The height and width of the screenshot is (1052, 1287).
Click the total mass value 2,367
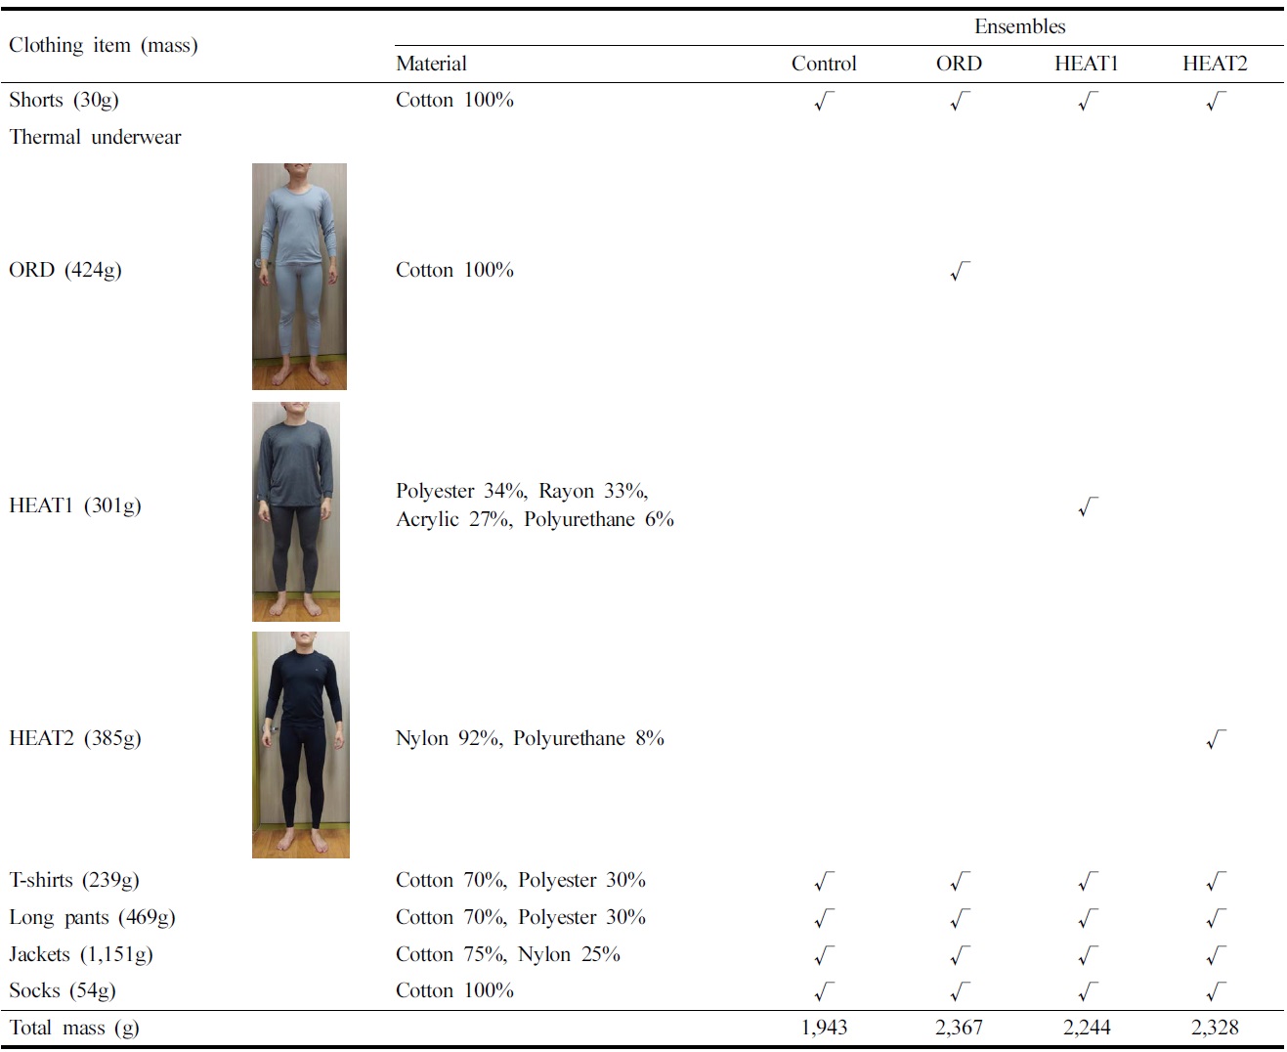coord(959,1028)
